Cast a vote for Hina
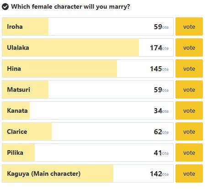Screen dimensions: 207x189 pyautogui.click(x=189, y=68)
